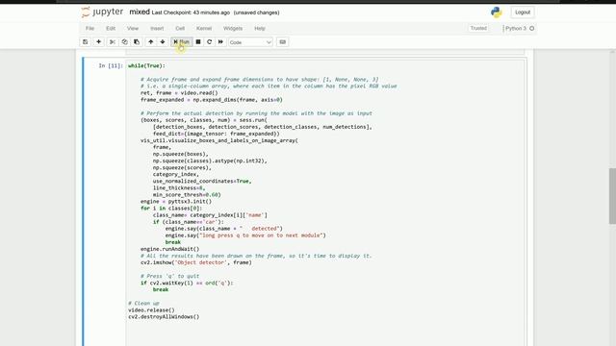Click the Python logo icon
This screenshot has width=616, height=346.
[x=497, y=12]
